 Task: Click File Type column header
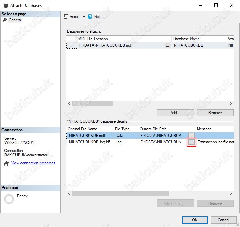click(x=126, y=129)
